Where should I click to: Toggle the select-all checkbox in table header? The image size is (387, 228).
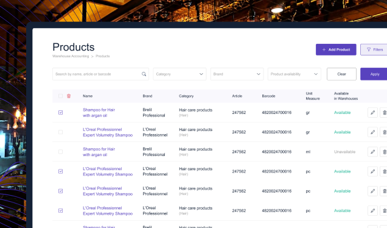click(x=60, y=96)
